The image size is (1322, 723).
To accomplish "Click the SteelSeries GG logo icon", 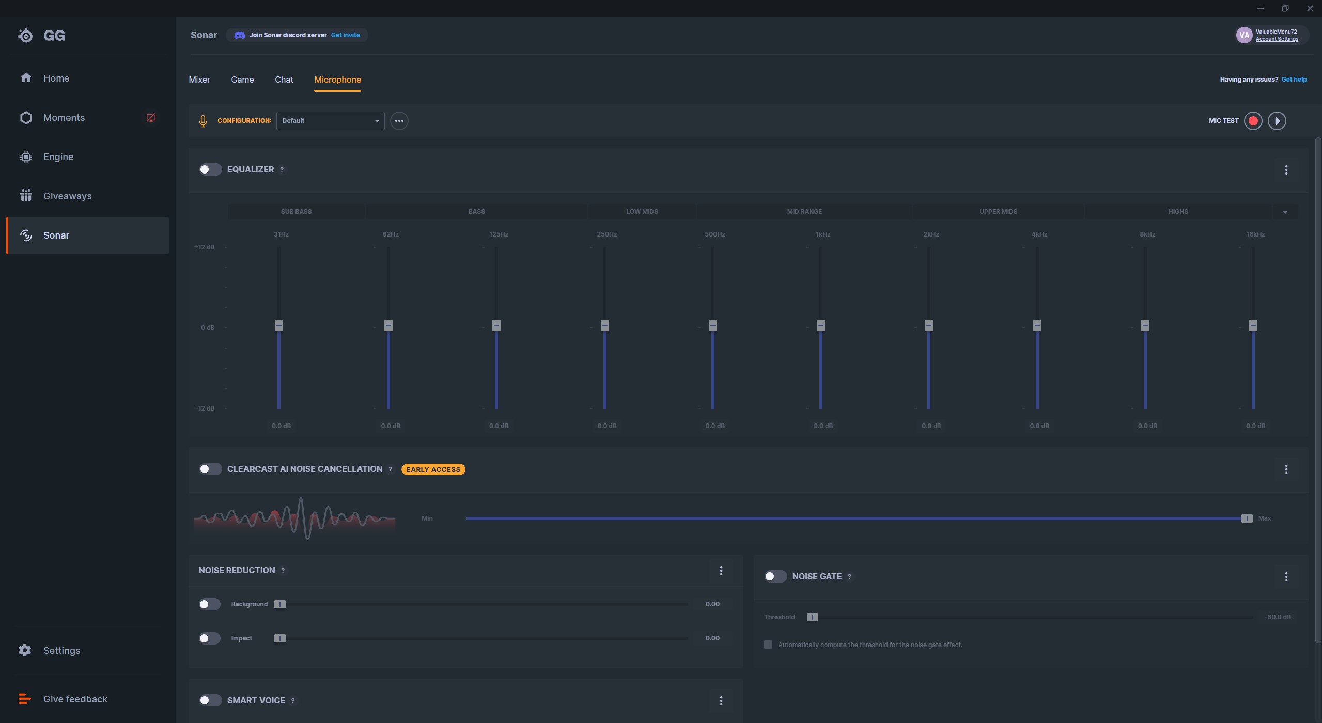I will tap(25, 35).
